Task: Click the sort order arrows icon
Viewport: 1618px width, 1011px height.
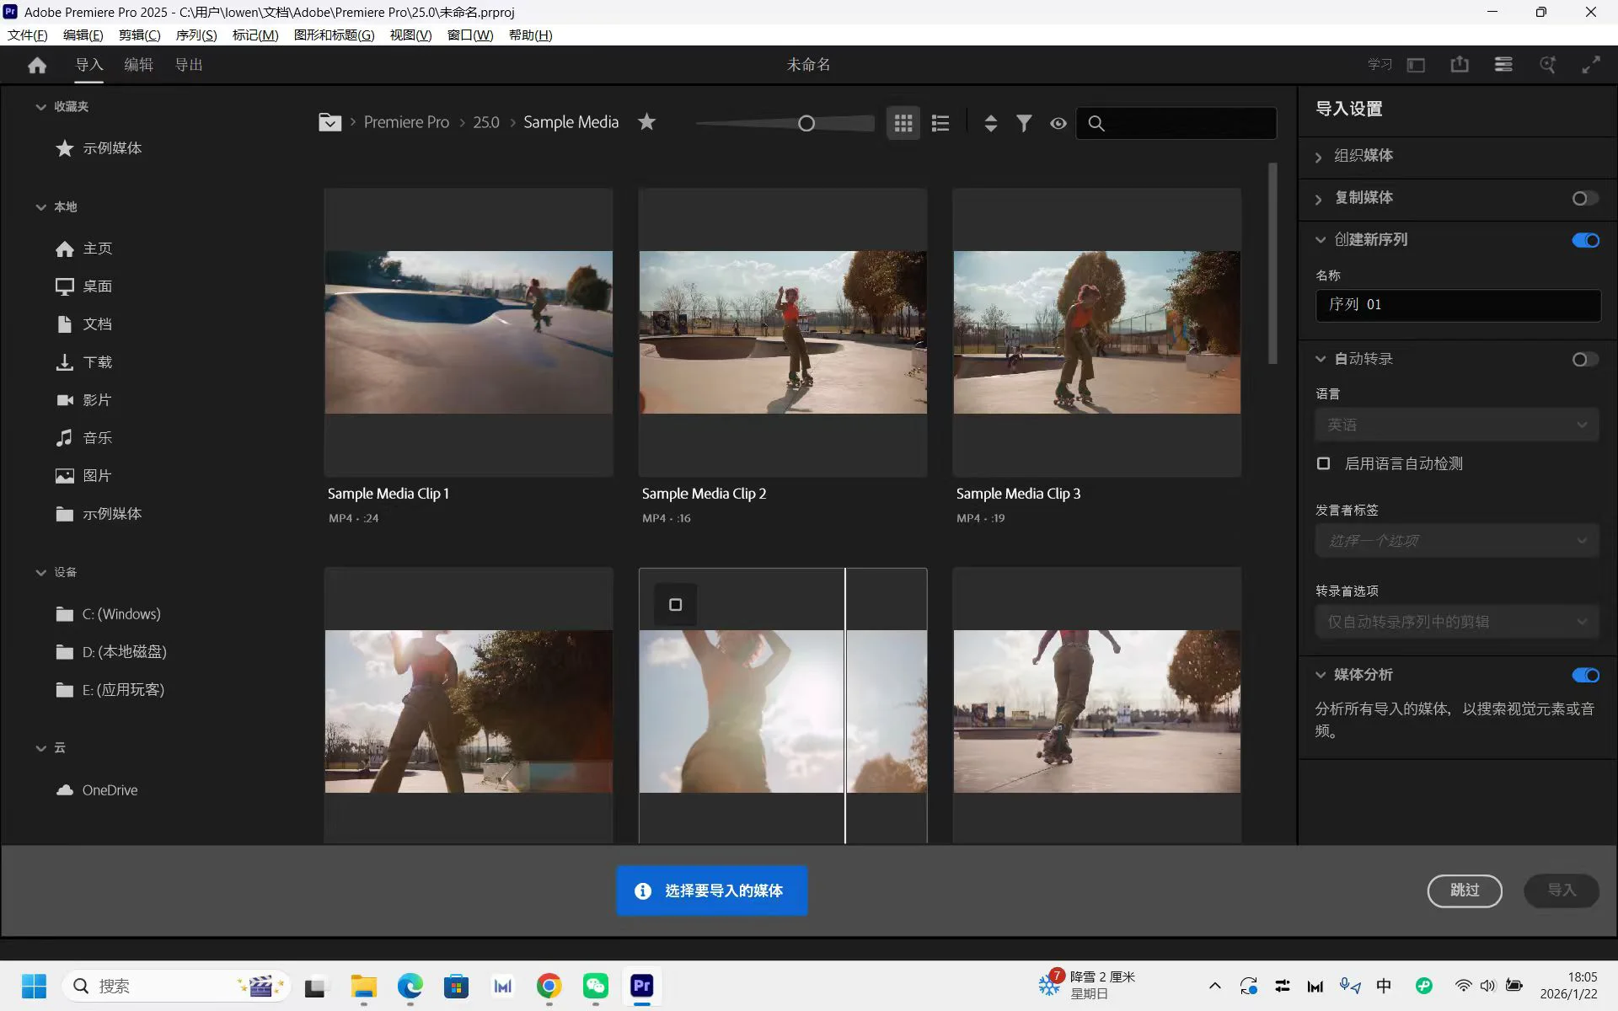Action: 991,123
